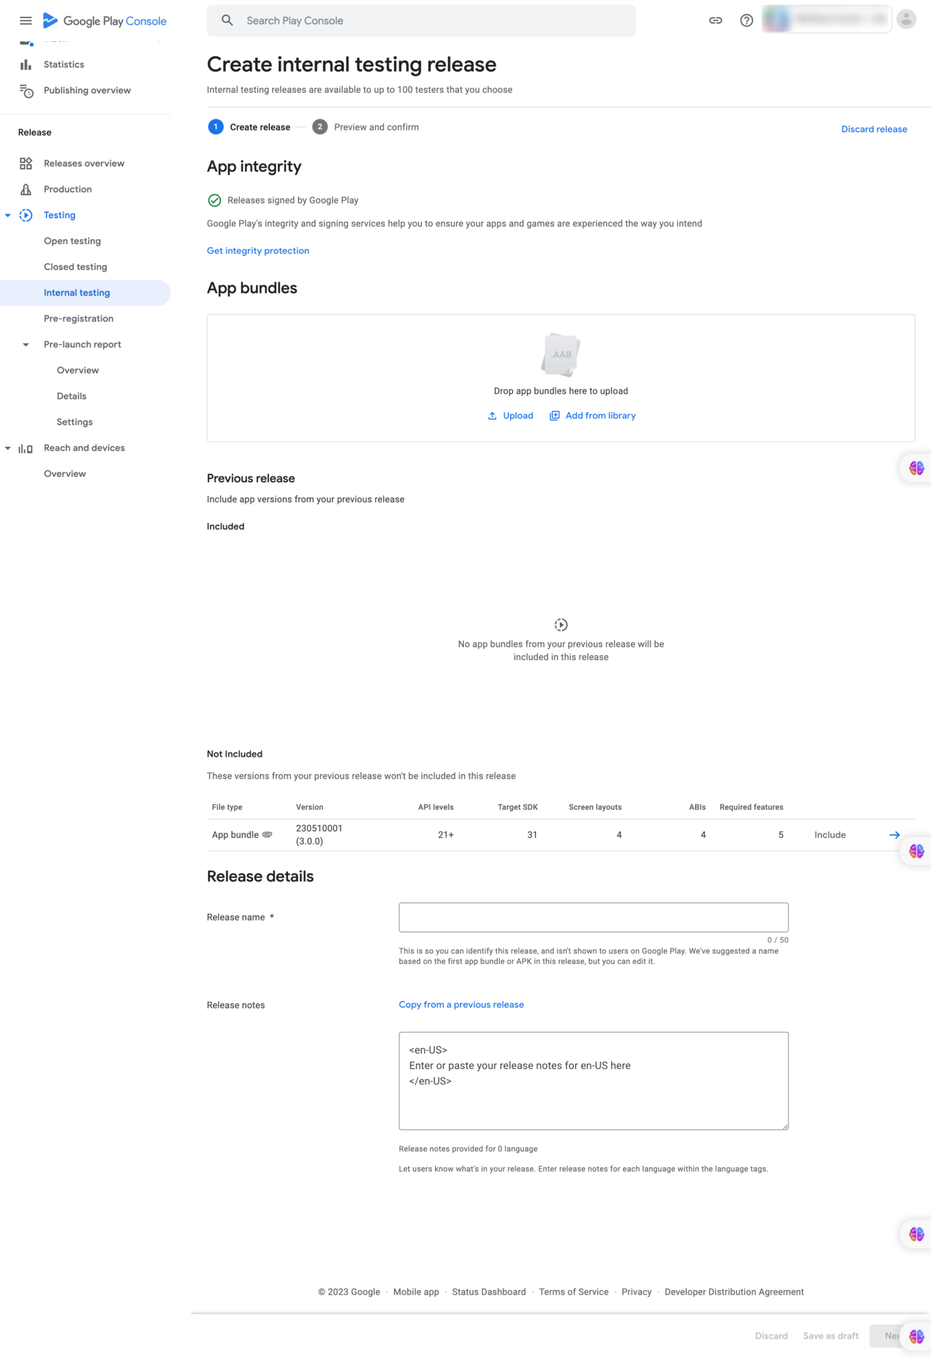Collapse the Pre-launch report section
This screenshot has width=931, height=1359.
(x=26, y=344)
